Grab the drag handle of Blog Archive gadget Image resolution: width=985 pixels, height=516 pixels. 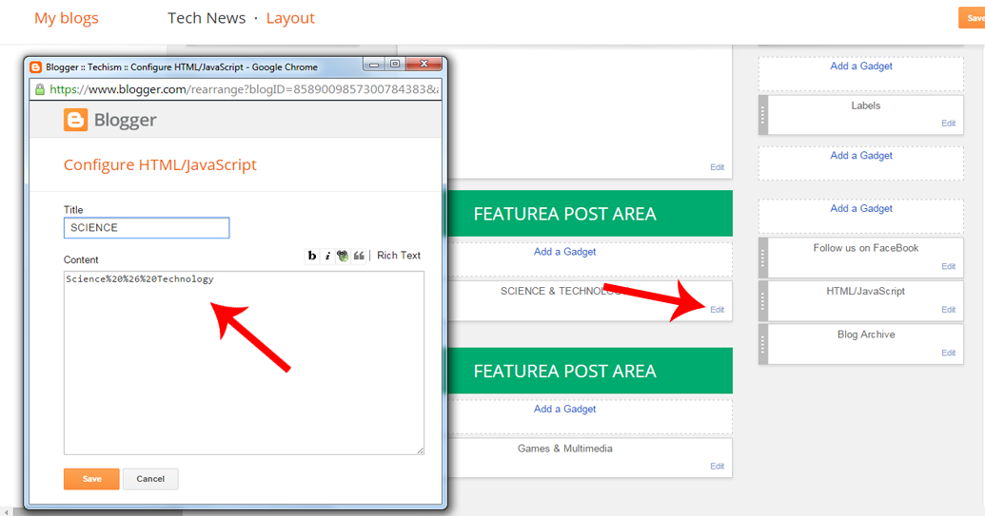(x=763, y=344)
